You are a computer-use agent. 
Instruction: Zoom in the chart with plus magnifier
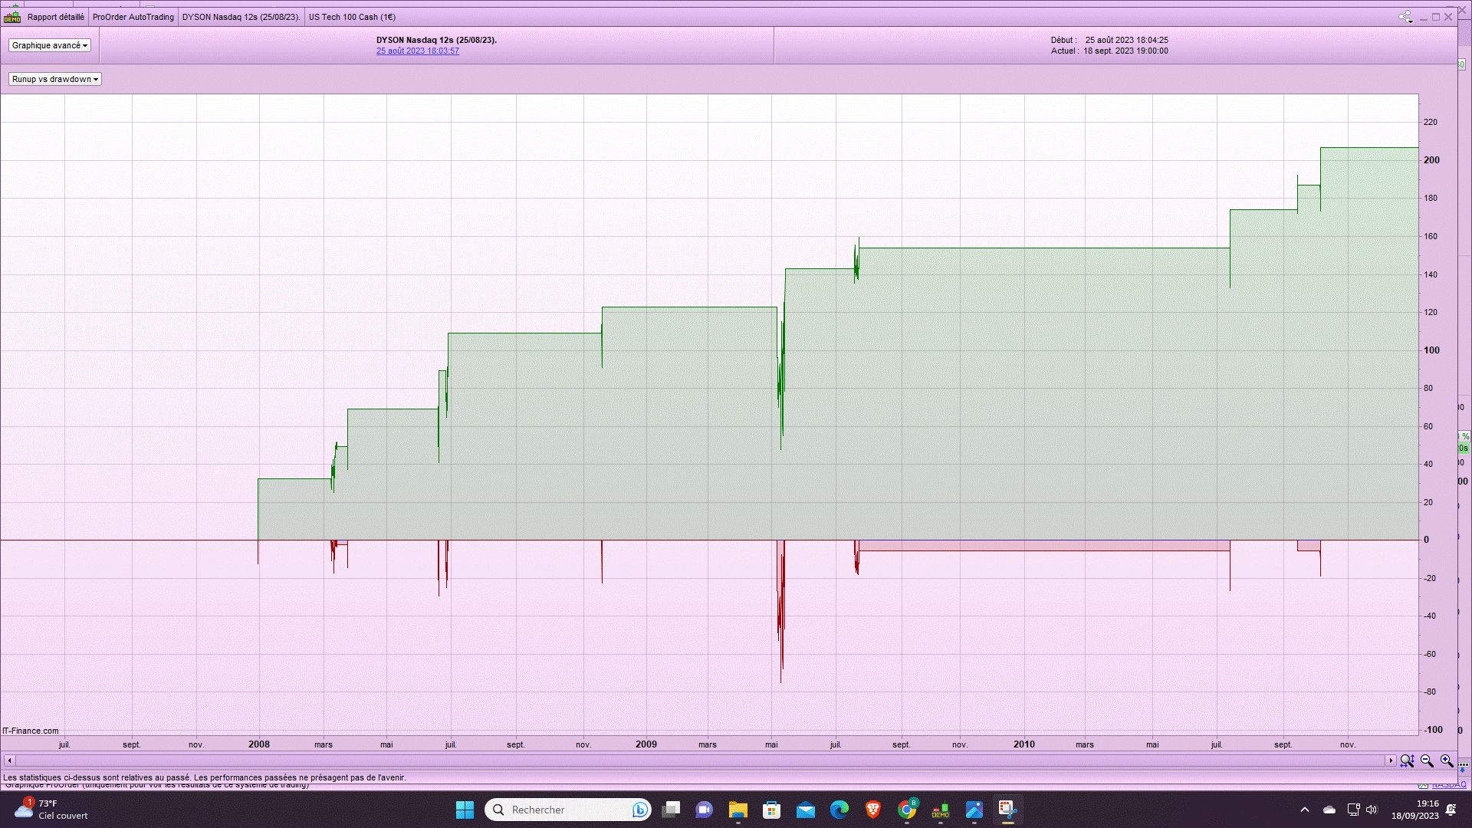coord(1447,761)
